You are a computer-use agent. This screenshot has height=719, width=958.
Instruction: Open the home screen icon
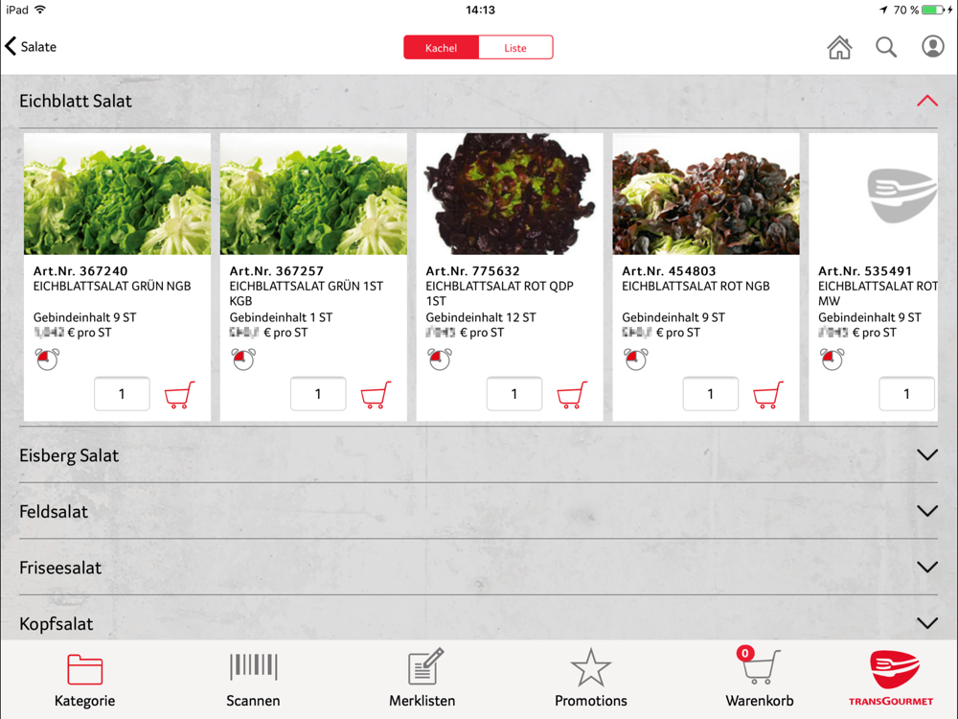pos(839,47)
